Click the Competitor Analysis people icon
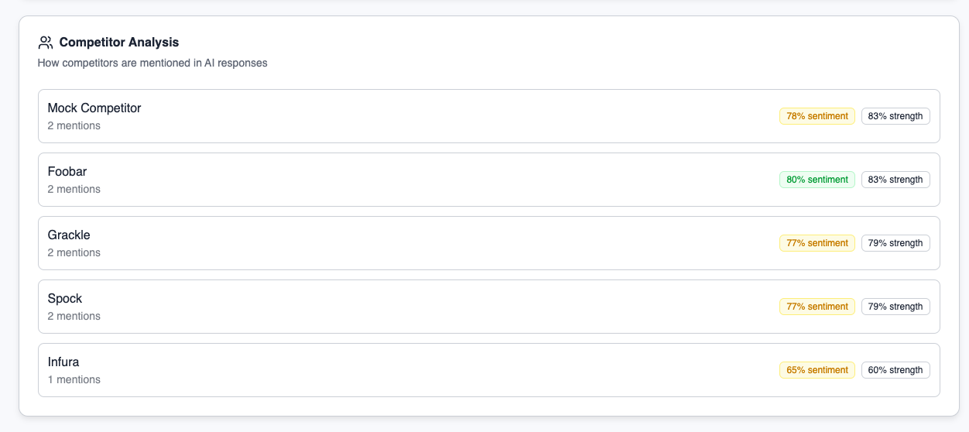 click(46, 43)
